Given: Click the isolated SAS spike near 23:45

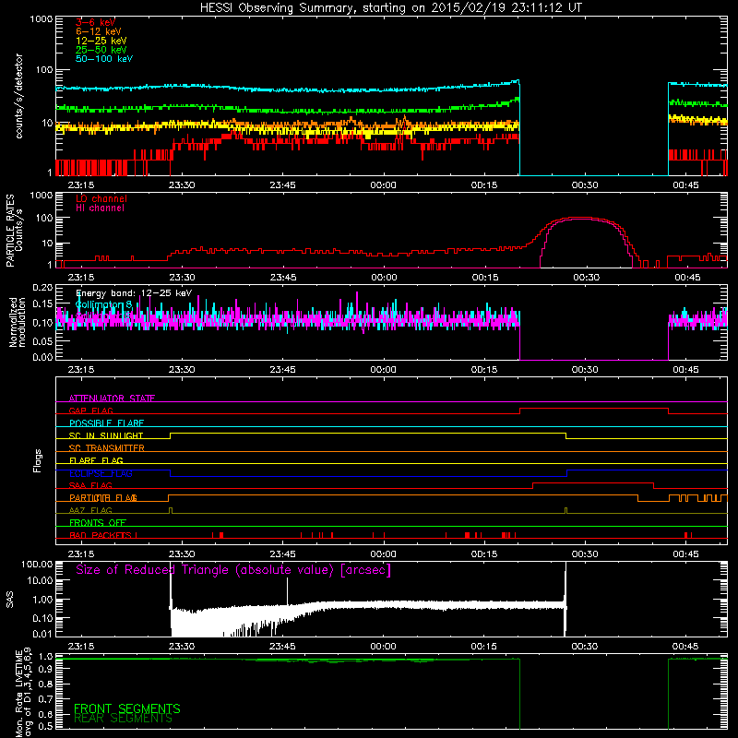Looking at the screenshot, I should pos(287,590).
